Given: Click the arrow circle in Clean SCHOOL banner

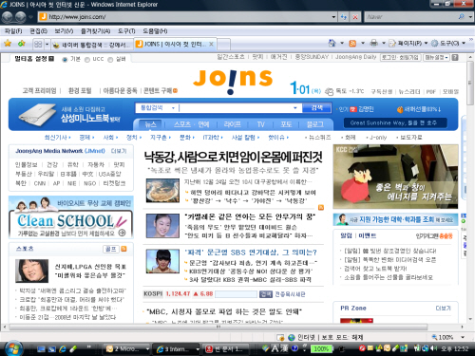Looking at the screenshot, I should [122, 233].
